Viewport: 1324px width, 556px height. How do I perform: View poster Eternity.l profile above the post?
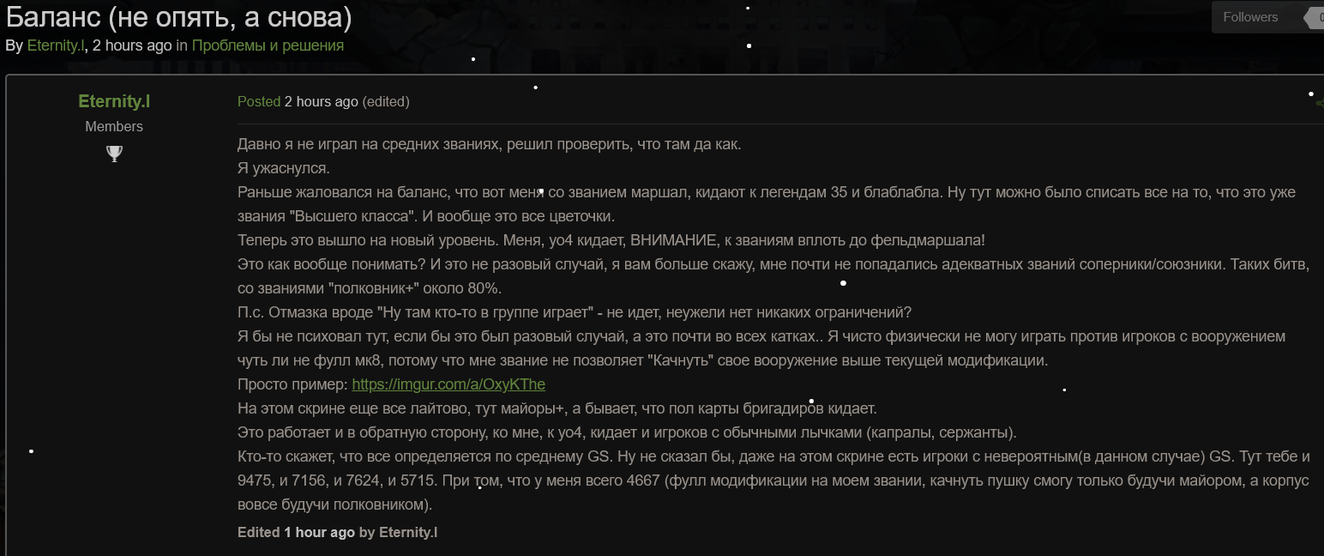[114, 100]
